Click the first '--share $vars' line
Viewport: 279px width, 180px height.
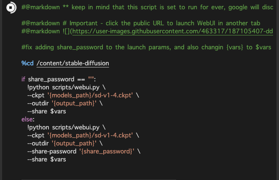(47, 111)
